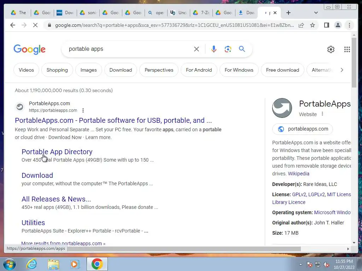Select the Download filter chip
The width and height of the screenshot is (362, 271).
pyautogui.click(x=121, y=70)
